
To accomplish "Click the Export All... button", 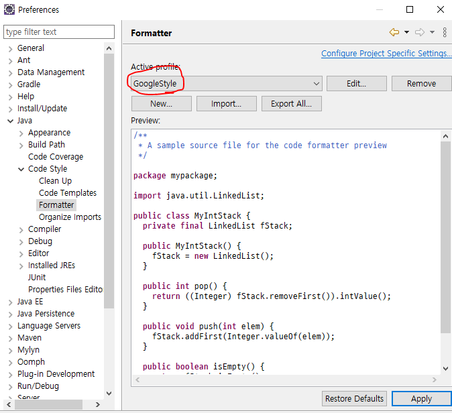I will point(292,104).
